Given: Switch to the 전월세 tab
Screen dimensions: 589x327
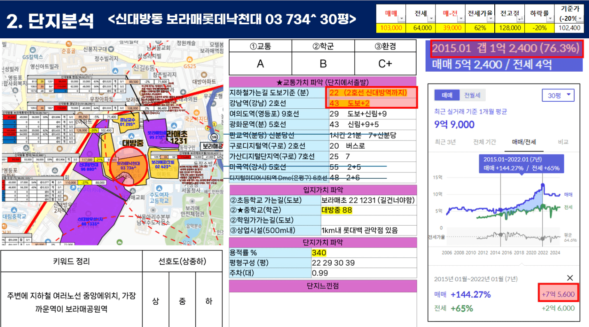Looking at the screenshot, I should pos(472,95).
